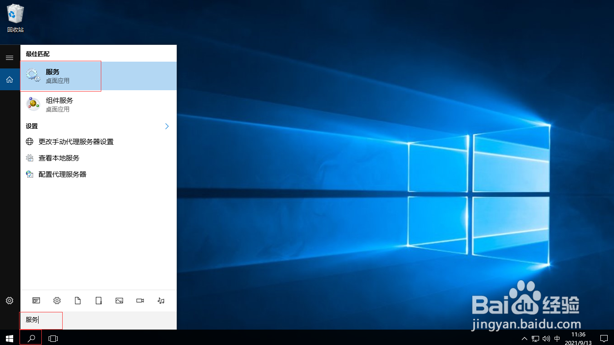Expand the hamburger menu in search panel
Viewport: 614px width, 345px height.
click(x=10, y=58)
